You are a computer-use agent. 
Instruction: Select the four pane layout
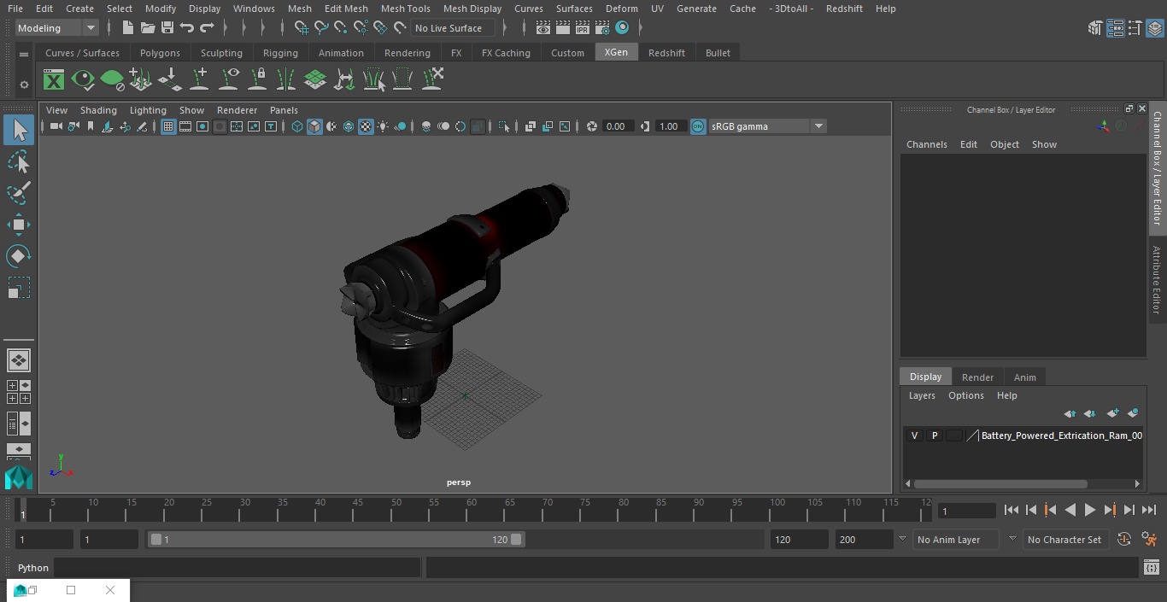click(x=19, y=392)
